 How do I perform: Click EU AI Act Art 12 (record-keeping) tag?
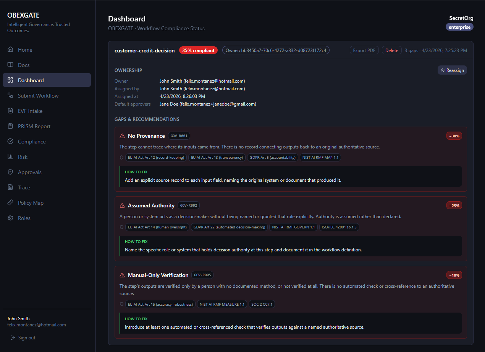[156, 157]
